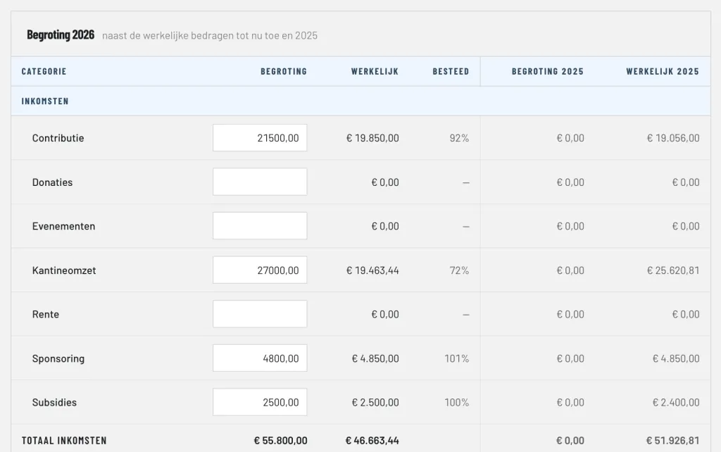
Task: Focus the Evenementen budget input
Action: click(x=260, y=226)
